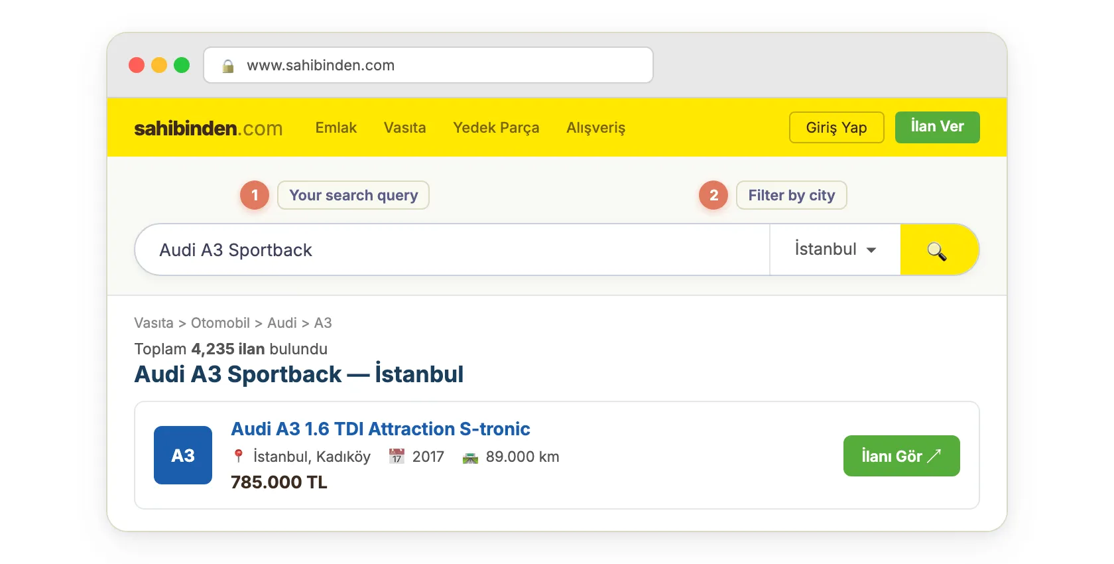
Task: Click the location pin icon beside Kadıköy
Action: click(x=239, y=457)
